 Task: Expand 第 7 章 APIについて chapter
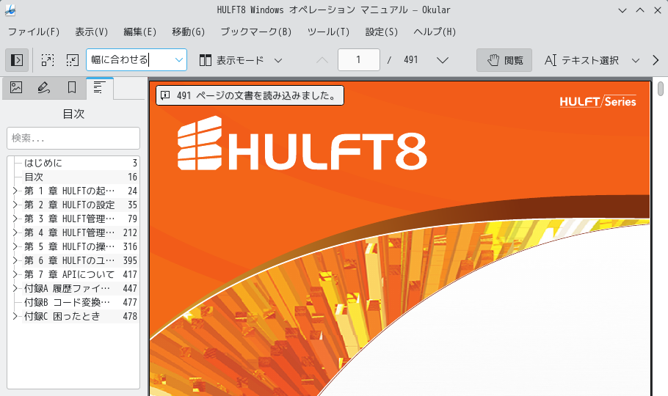15,274
